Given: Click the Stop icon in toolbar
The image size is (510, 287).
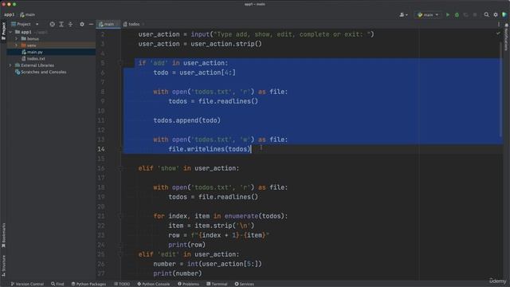Looking at the screenshot, I should tap(475, 14).
